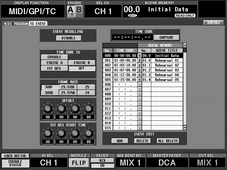Click the CAPTURE button
This screenshot has height=170, width=227.
(167, 38)
